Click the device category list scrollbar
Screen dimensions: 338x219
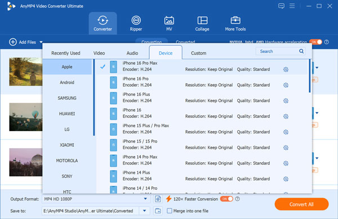[x=94, y=97]
